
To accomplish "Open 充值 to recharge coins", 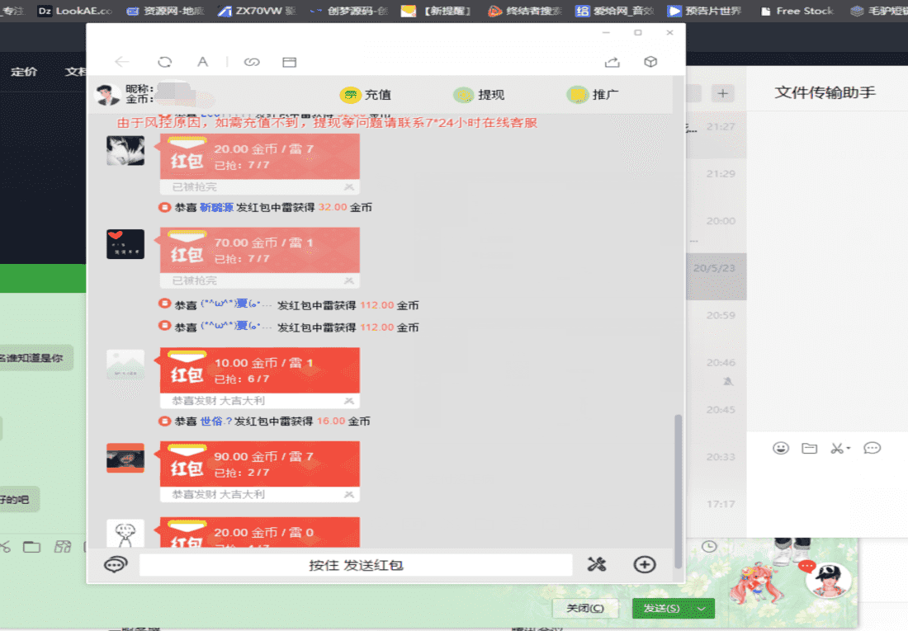I will [366, 94].
